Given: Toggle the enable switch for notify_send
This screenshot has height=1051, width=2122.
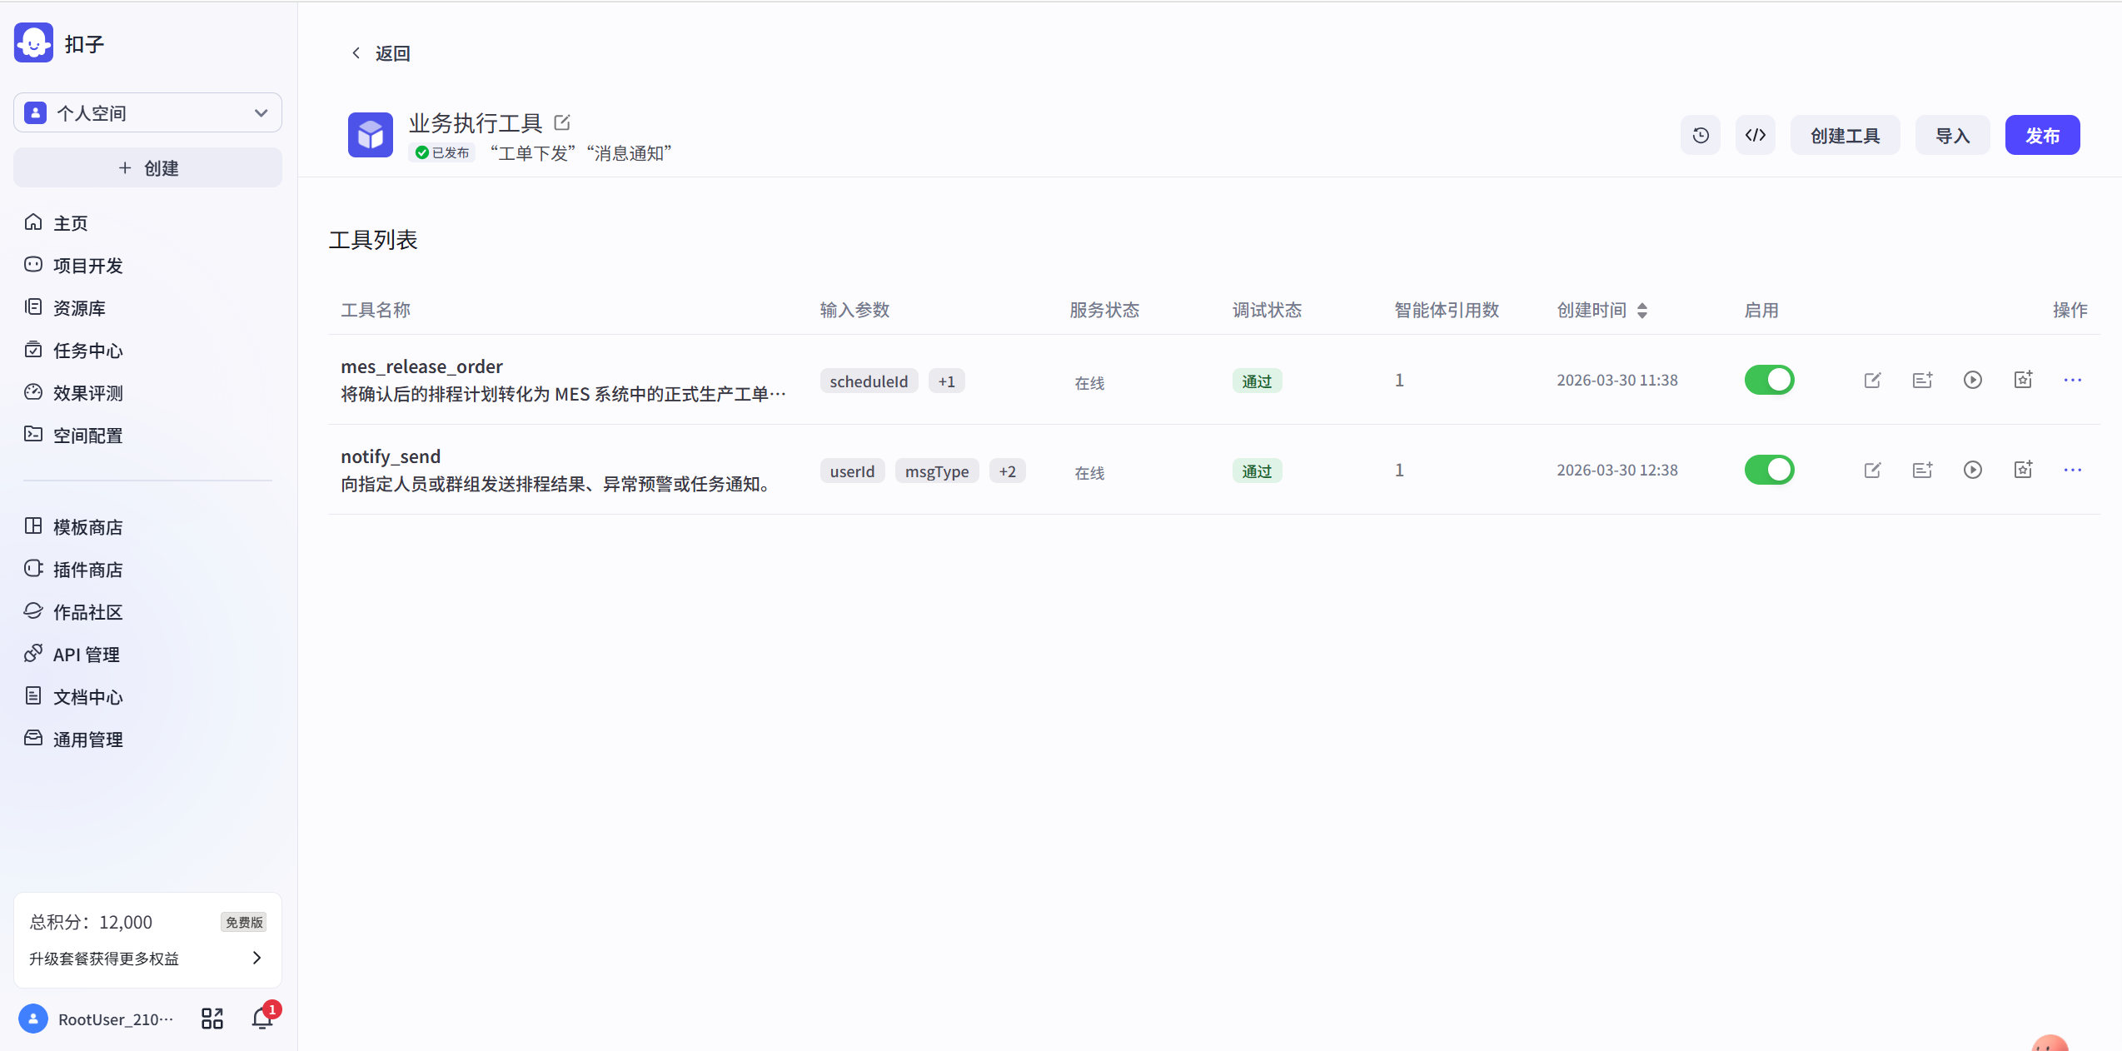Looking at the screenshot, I should (x=1769, y=470).
